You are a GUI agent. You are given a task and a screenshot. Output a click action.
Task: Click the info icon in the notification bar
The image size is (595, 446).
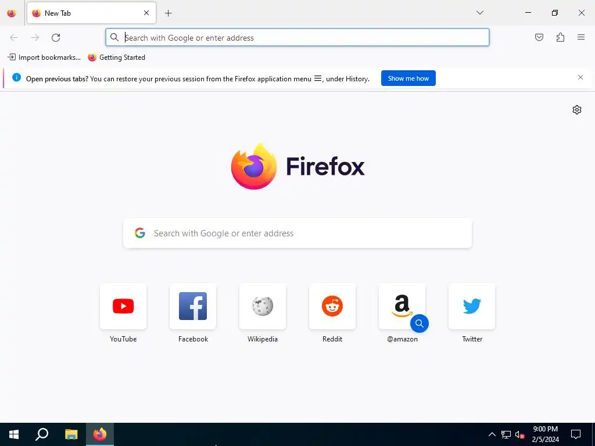[x=16, y=77]
